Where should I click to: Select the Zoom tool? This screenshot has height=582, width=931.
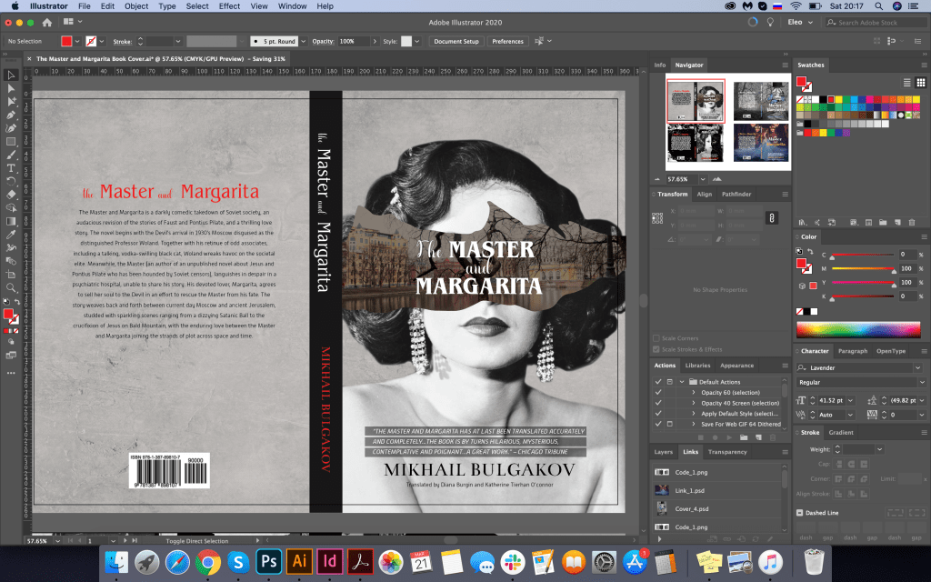pyautogui.click(x=11, y=287)
